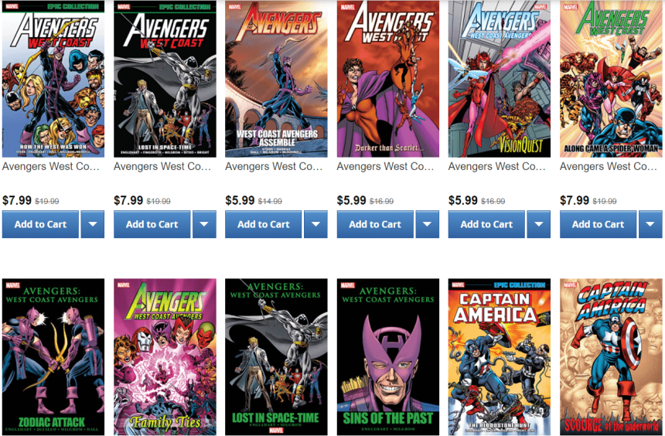Open Zodiac Attack cover thumbnail
Image resolution: width=665 pixels, height=436 pixels.
(53, 356)
